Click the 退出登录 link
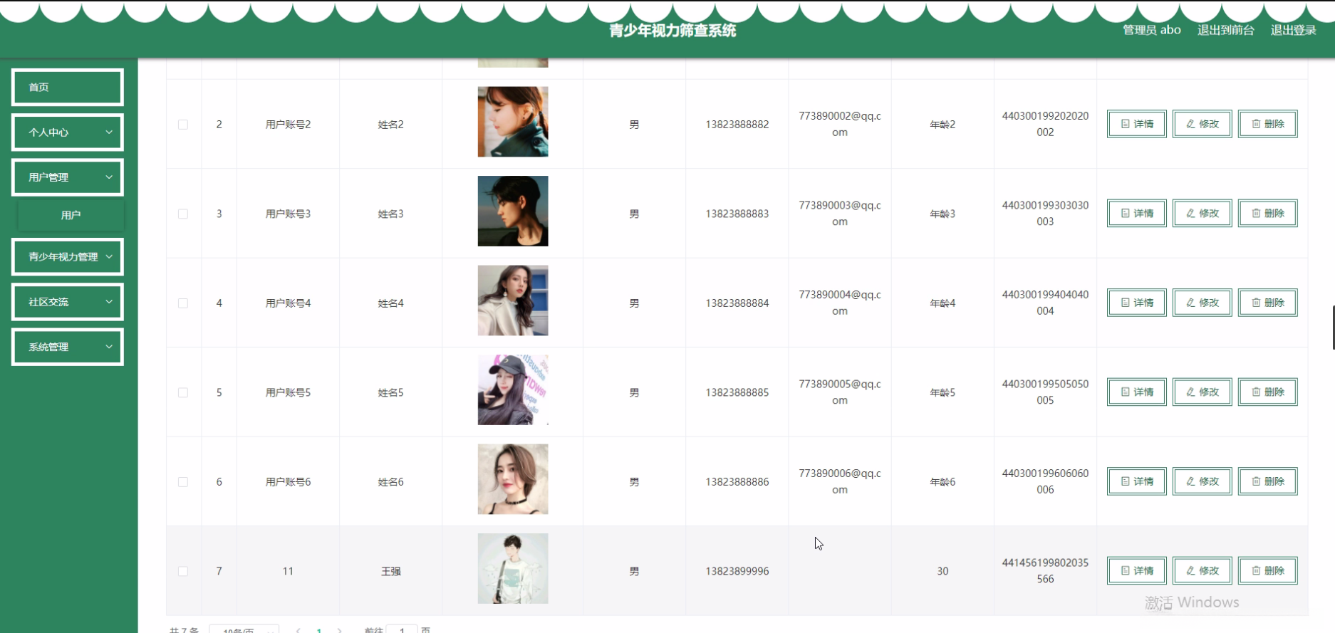 pyautogui.click(x=1293, y=30)
